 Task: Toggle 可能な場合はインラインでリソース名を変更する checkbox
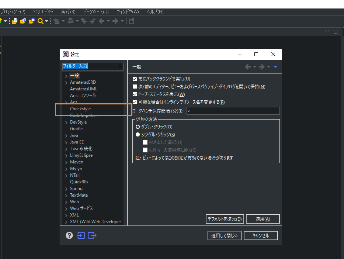point(135,102)
